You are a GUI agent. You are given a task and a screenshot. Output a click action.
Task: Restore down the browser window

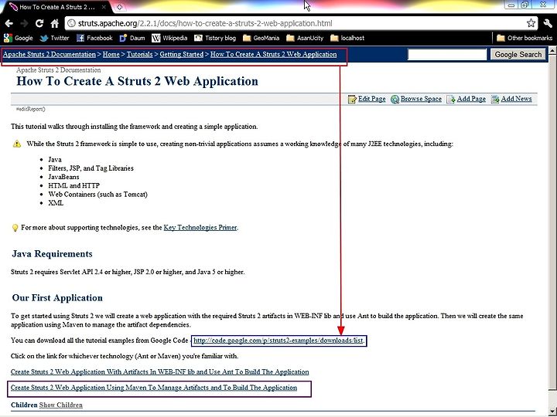point(525,5)
